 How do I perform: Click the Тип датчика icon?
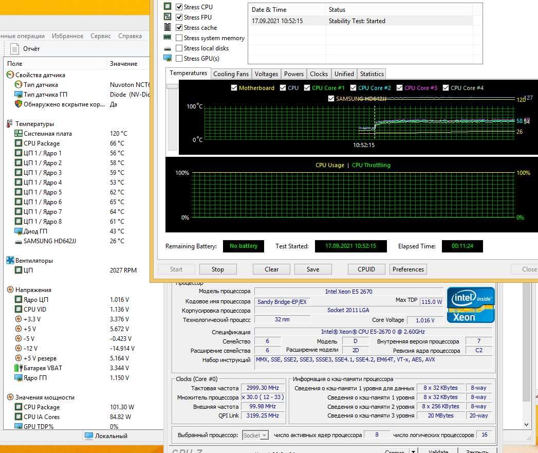pyautogui.click(x=18, y=84)
